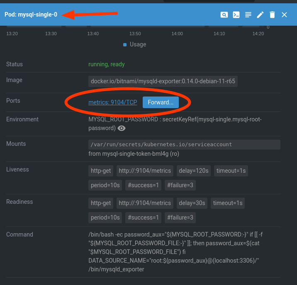Click the trash delete pod icon
Screen dimensions: 297x285
[x=272, y=15]
